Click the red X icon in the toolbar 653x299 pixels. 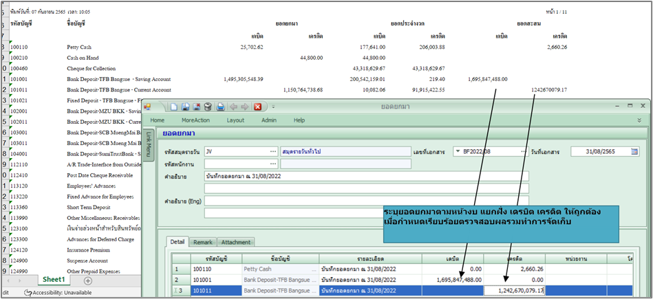(x=257, y=107)
